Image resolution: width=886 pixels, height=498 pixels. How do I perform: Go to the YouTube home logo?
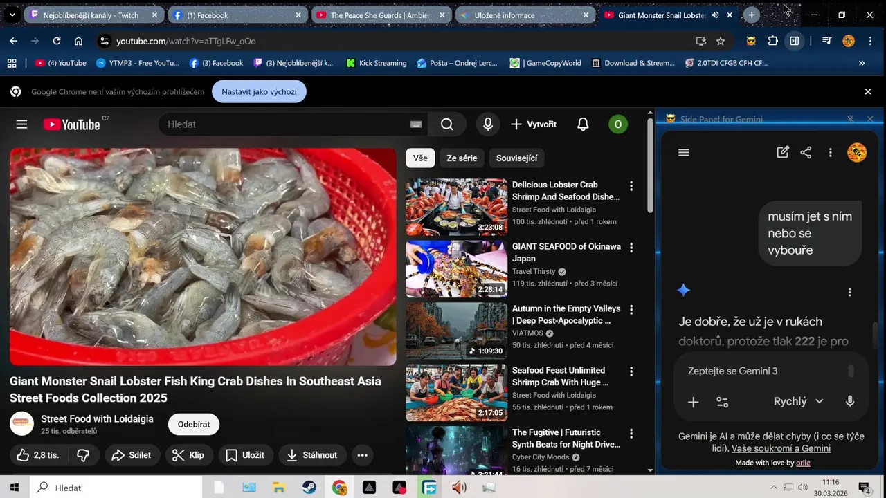pos(72,124)
